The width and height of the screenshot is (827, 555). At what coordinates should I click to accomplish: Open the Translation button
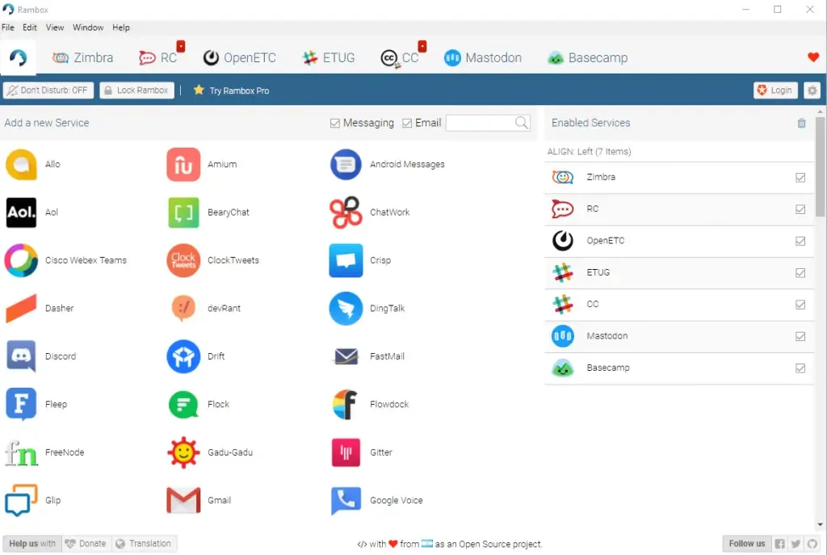pyautogui.click(x=144, y=544)
